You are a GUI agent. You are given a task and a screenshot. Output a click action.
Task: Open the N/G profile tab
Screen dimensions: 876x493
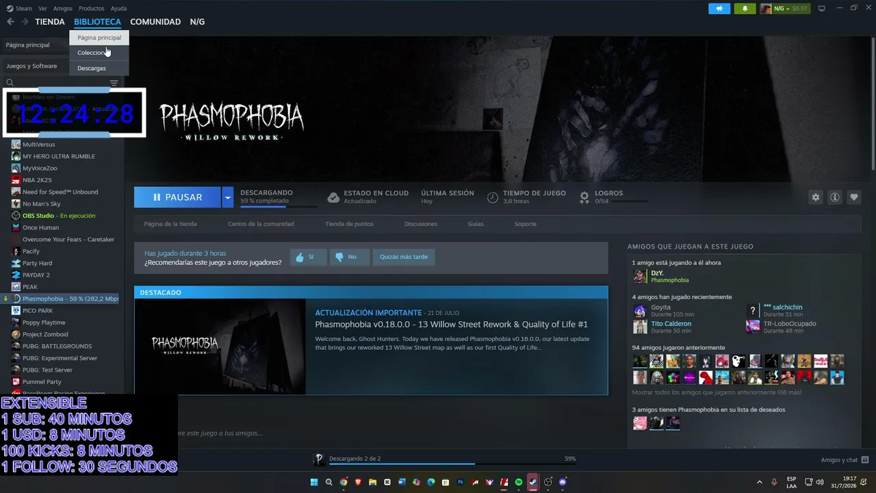tap(197, 22)
